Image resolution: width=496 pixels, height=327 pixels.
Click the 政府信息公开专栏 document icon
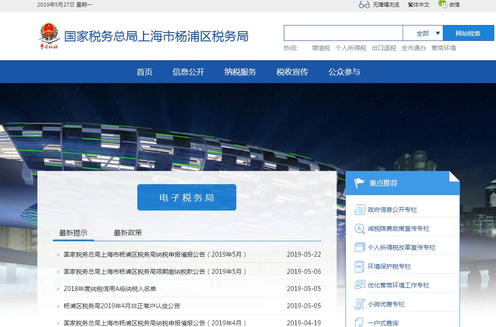360,210
